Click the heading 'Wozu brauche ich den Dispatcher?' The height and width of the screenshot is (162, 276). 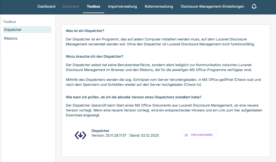(x=94, y=56)
